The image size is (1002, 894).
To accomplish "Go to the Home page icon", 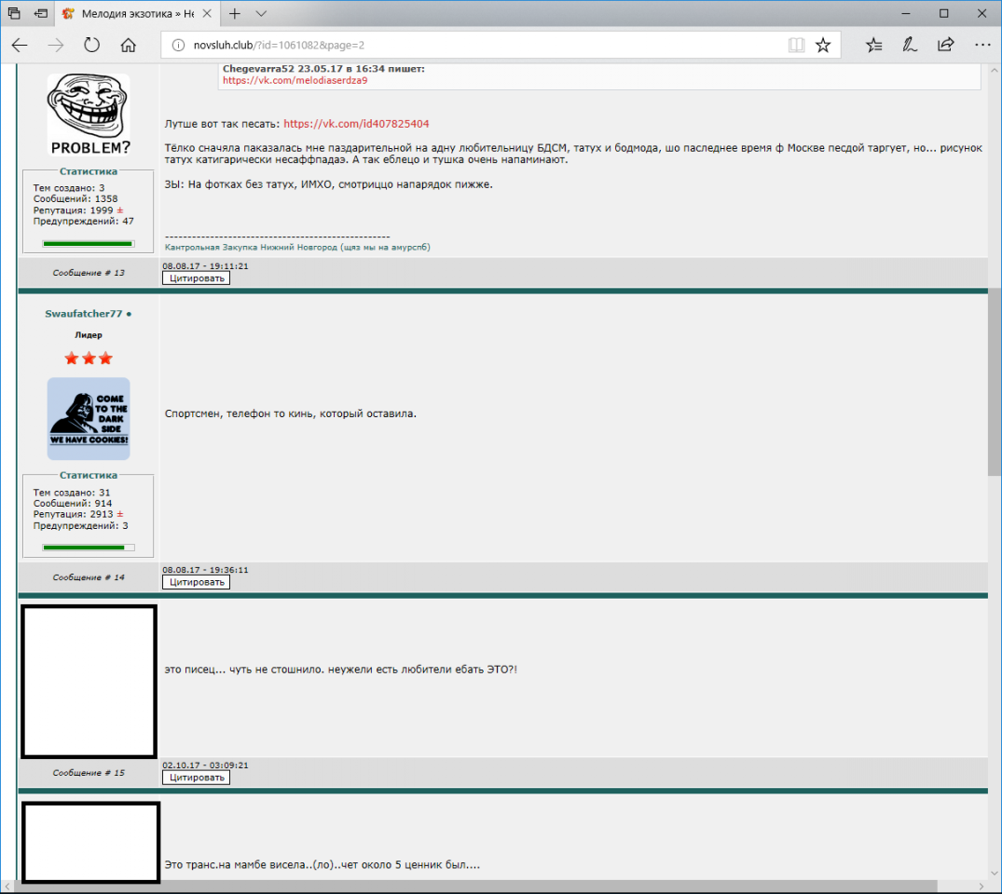I will pos(129,45).
